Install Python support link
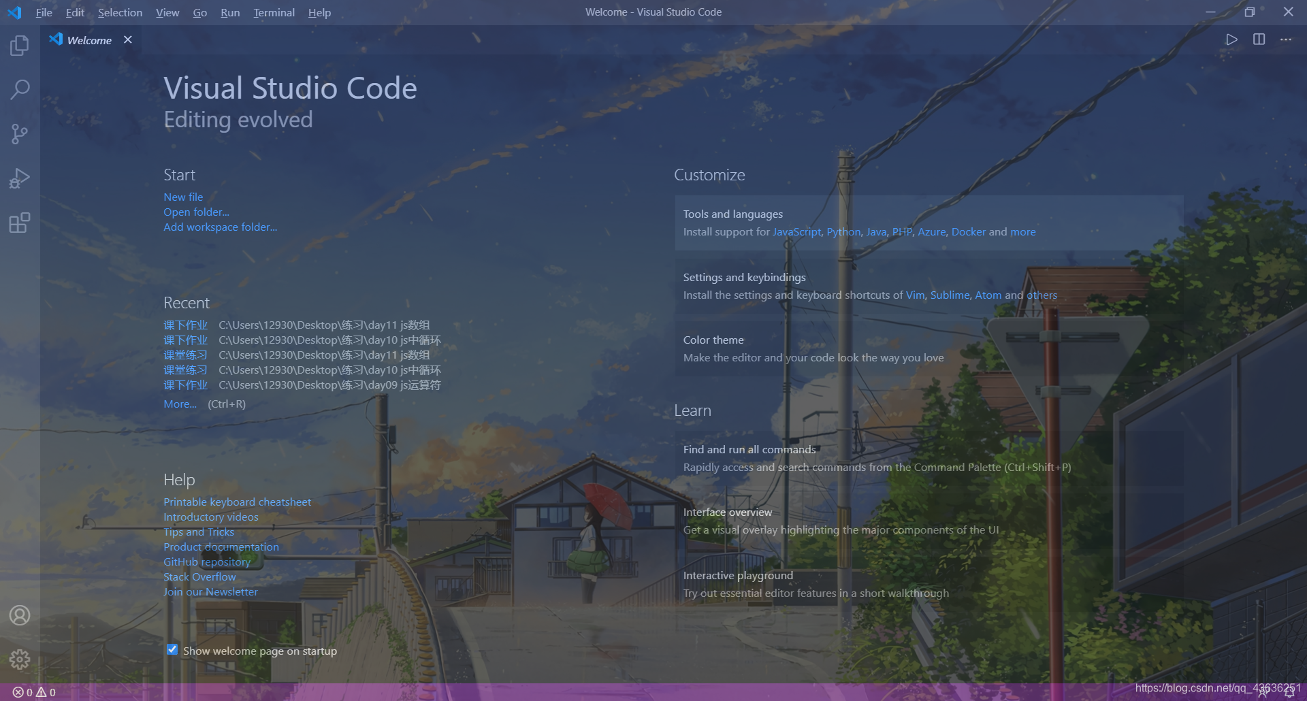Image resolution: width=1307 pixels, height=701 pixels. pos(843,231)
